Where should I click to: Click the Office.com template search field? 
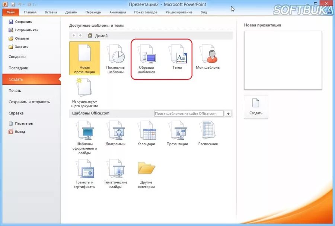click(189, 114)
